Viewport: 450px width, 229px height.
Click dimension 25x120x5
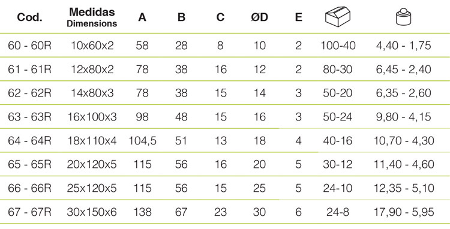[92, 188]
